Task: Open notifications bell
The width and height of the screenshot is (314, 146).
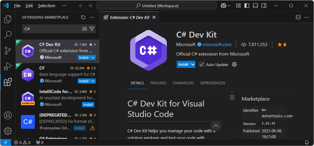Action: pyautogui.click(x=306, y=142)
